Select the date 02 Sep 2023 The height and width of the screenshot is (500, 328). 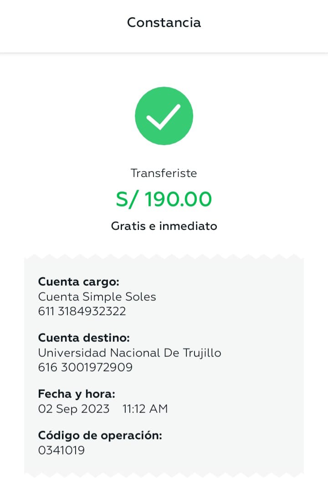74,409
